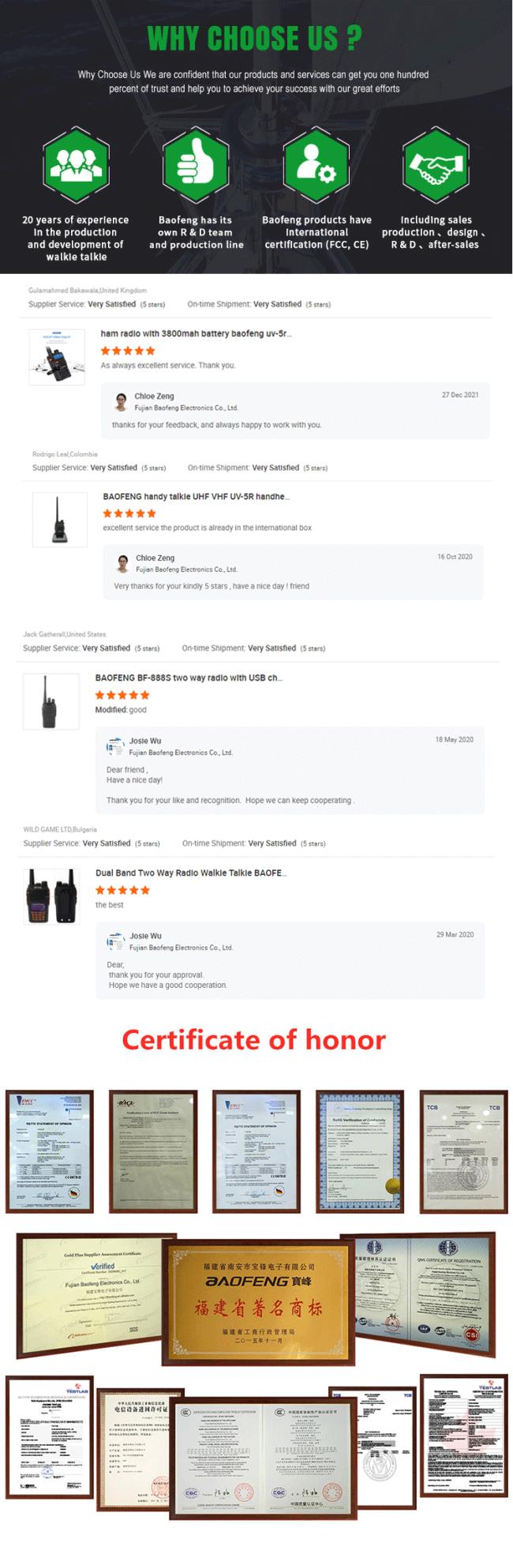Click Josie Wu's avatar in Mar 2020 reply

click(115, 941)
